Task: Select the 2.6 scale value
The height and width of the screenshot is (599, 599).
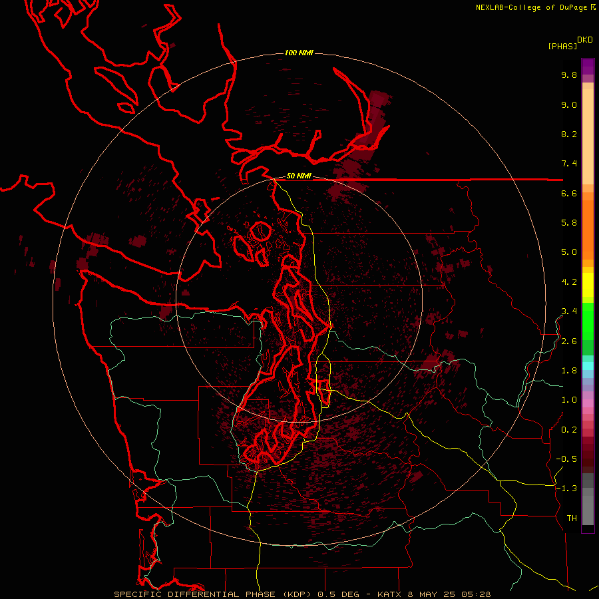Action: point(569,341)
